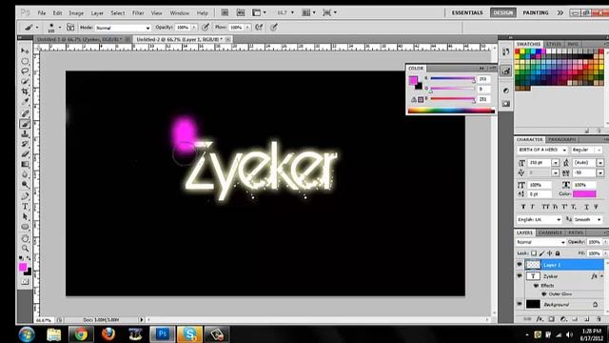Select the Elliptical Marquee tool
Screen dimensions: 609x343
point(25,61)
